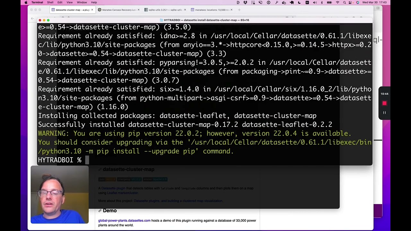Open a new browser tab
The width and height of the screenshot is (411, 231).
click(x=239, y=10)
